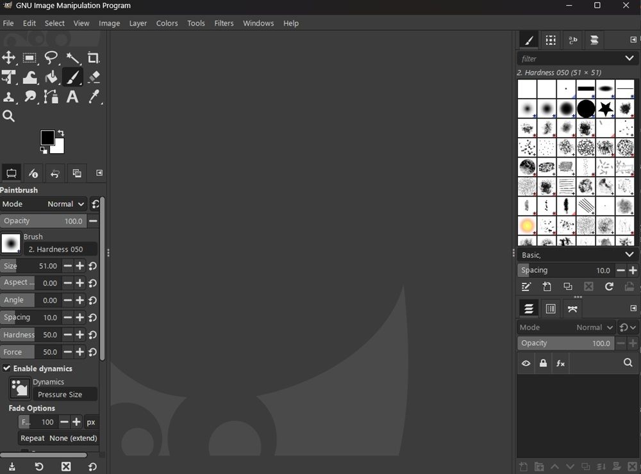Switch to the Patterns tab
The width and height of the screenshot is (641, 474).
click(550, 40)
